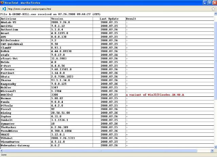Click the 'DrWeb' antivirus name
The width and height of the screenshot is (217, 157).
[x=5, y=51]
